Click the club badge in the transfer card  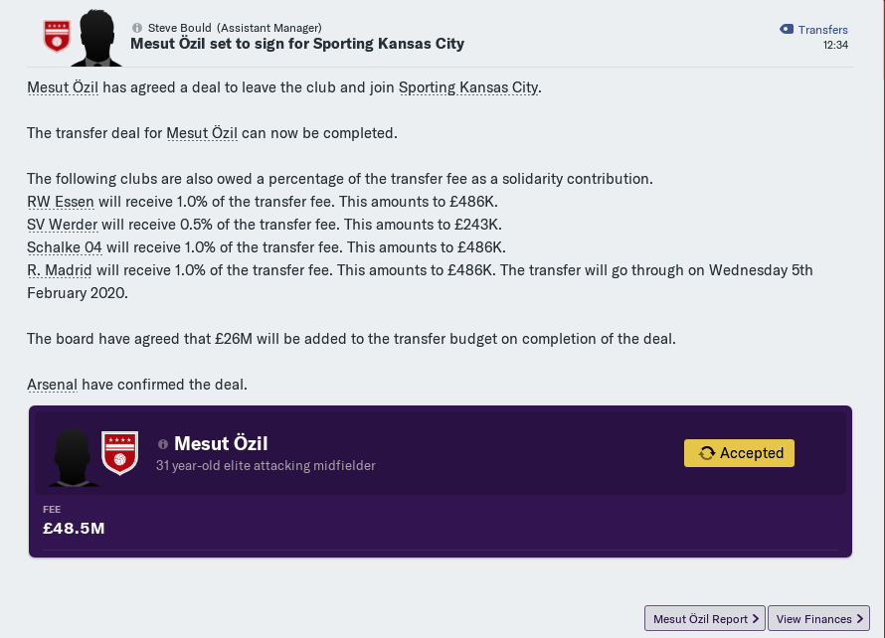119,453
